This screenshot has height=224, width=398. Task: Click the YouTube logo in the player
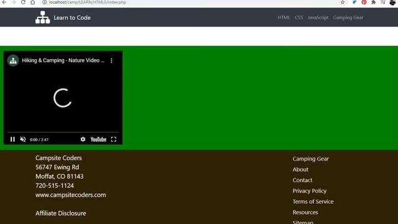98,139
